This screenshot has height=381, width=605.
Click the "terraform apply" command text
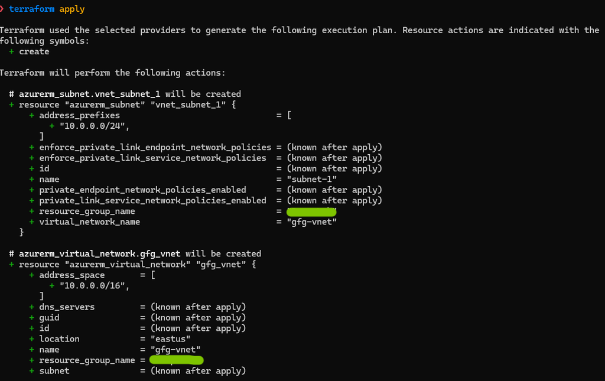[x=47, y=9]
